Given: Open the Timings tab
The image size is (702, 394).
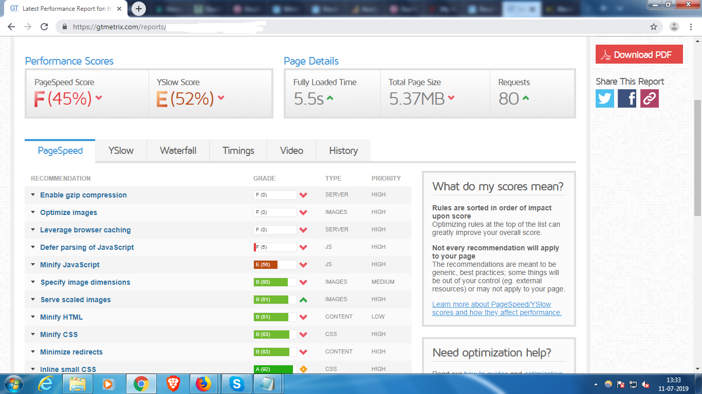Looking at the screenshot, I should (x=238, y=151).
